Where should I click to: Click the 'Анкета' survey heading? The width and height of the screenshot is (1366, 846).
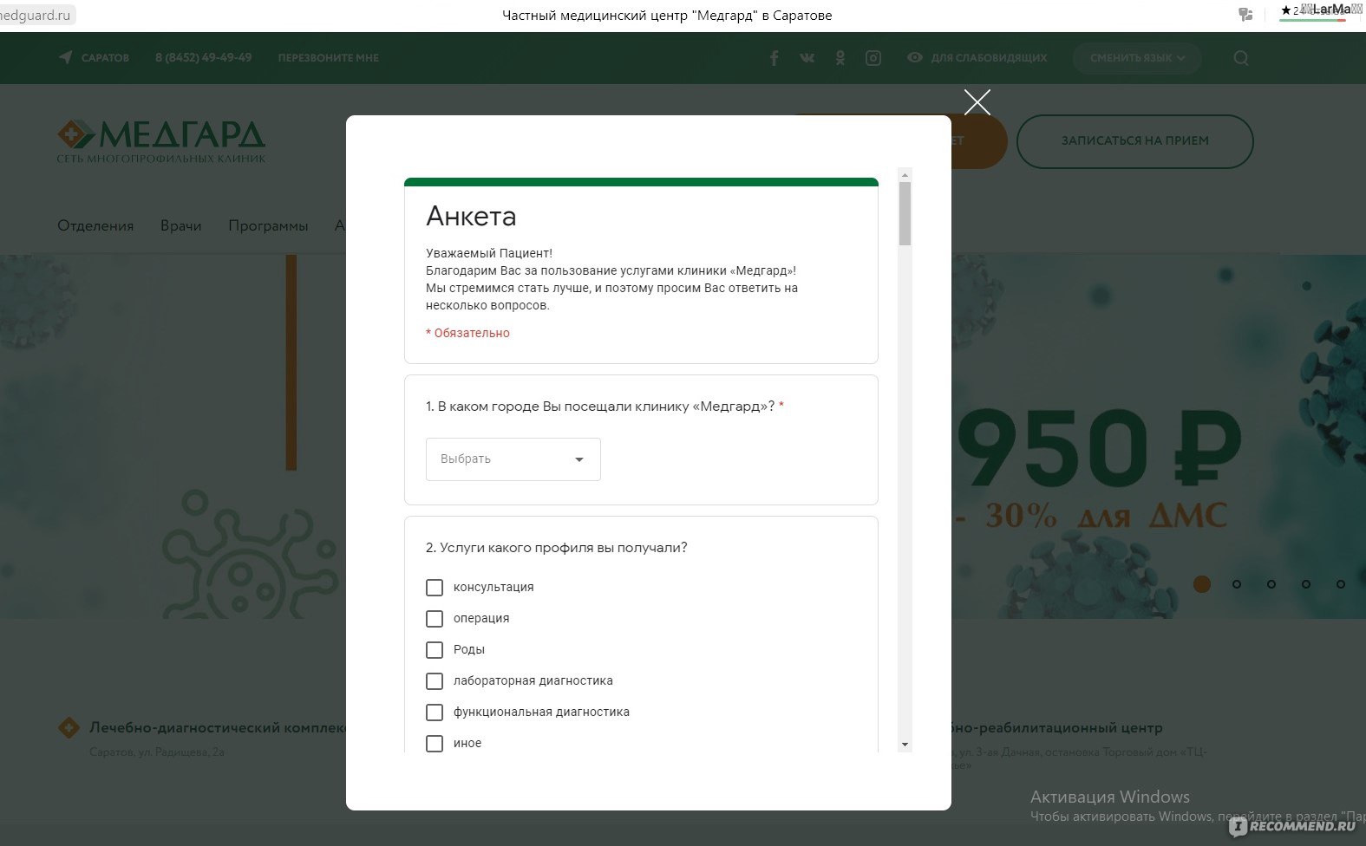pos(471,216)
